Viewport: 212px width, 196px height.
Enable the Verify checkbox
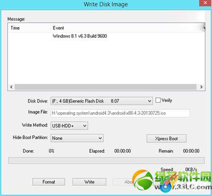158,100
